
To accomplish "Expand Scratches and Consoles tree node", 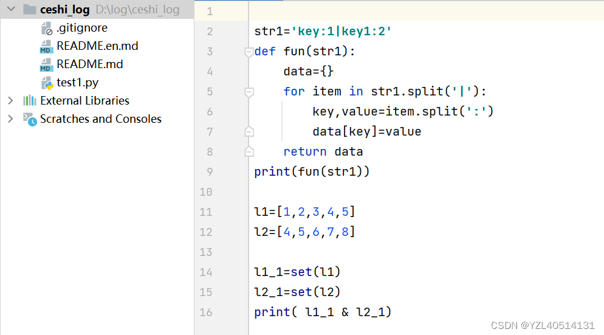I will click(11, 119).
